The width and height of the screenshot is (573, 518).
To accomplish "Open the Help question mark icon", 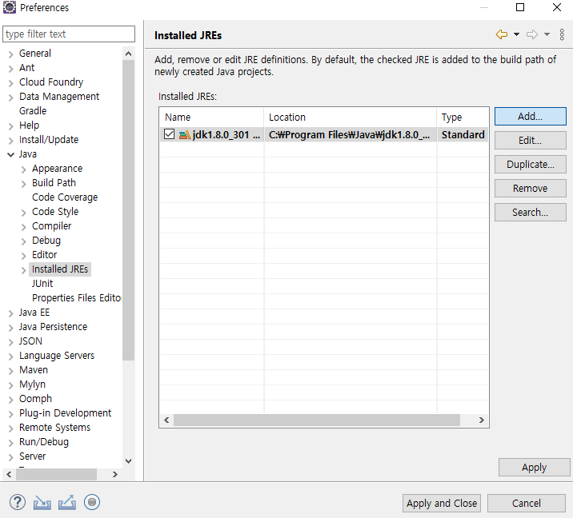I will click(17, 502).
